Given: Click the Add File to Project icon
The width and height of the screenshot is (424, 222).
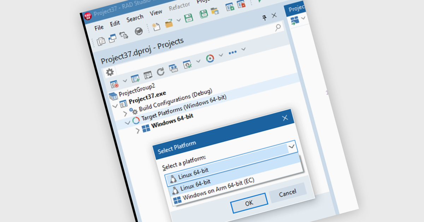Looking at the screenshot, I should [230, 7].
